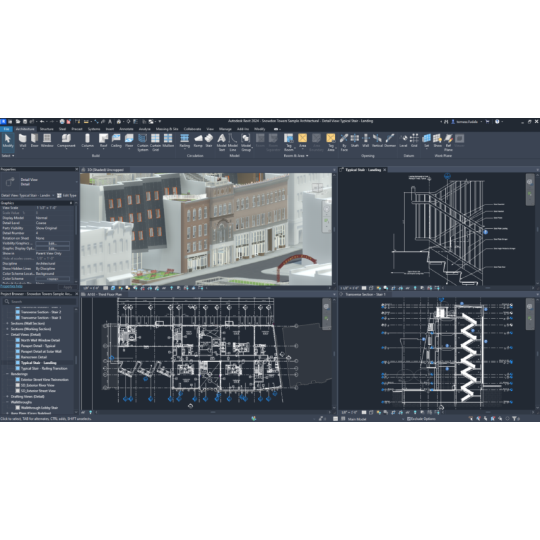Click the Door tool icon
540x540 pixels.
point(34,140)
